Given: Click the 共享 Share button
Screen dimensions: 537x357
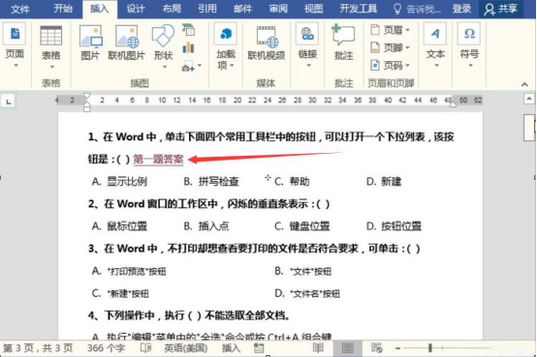Looking at the screenshot, I should tap(501, 9).
